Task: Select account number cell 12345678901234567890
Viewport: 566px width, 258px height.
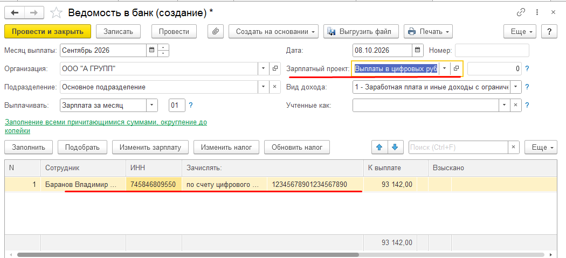Action: point(315,185)
